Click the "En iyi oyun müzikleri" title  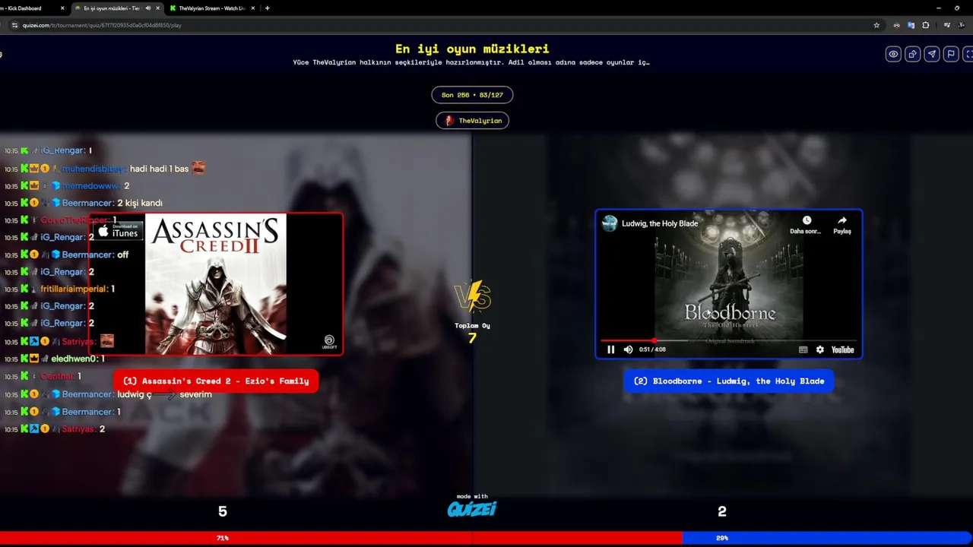[472, 49]
